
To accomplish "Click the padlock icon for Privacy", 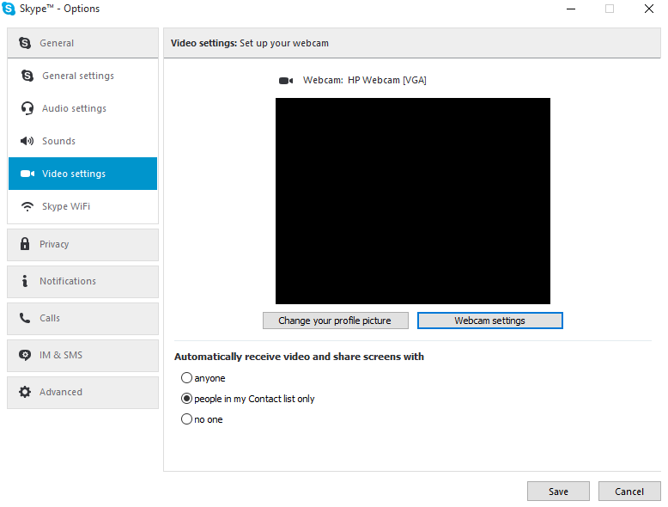I will click(x=25, y=244).
